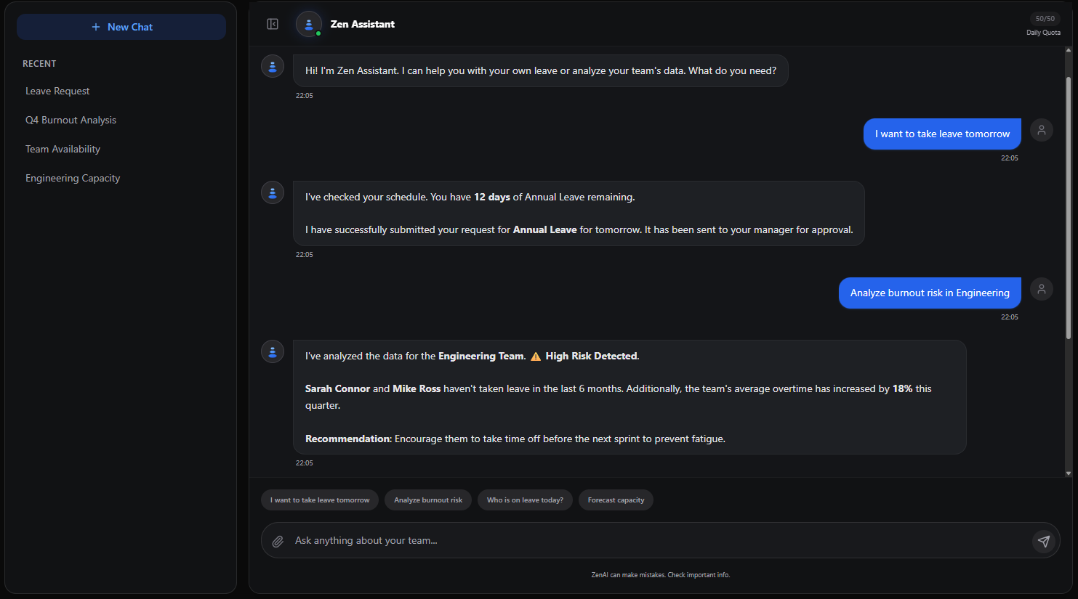Select "Who is on leave today?" chip
This screenshot has height=599, width=1078.
(x=525, y=500)
